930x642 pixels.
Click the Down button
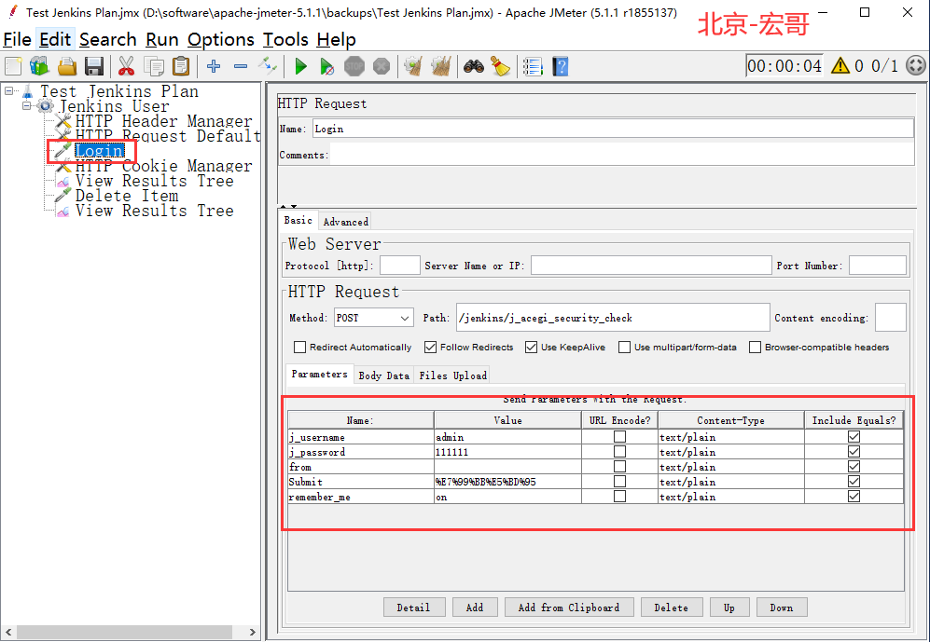781,608
